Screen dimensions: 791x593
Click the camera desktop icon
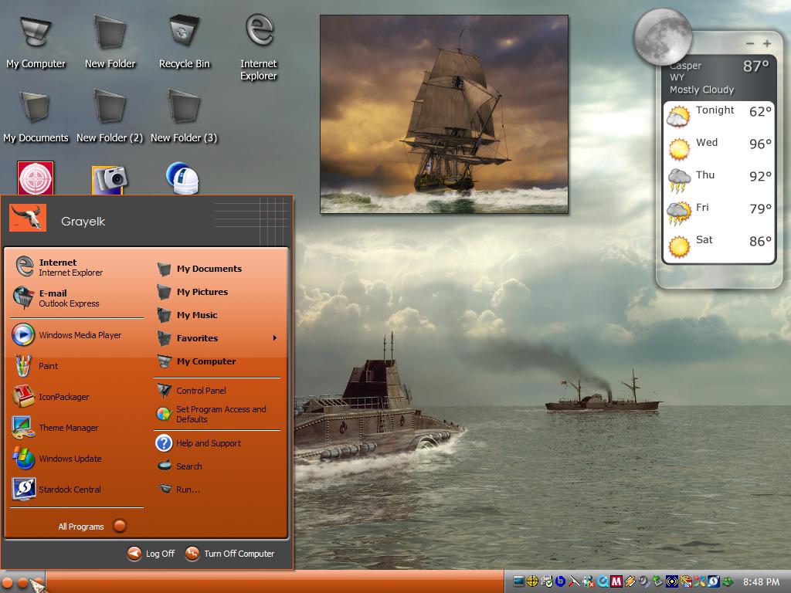(109, 179)
